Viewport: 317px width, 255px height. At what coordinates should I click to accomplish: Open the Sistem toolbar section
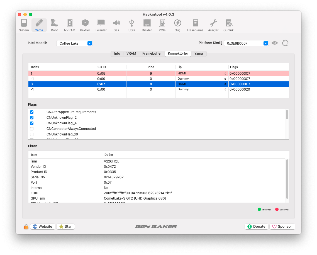(24, 25)
